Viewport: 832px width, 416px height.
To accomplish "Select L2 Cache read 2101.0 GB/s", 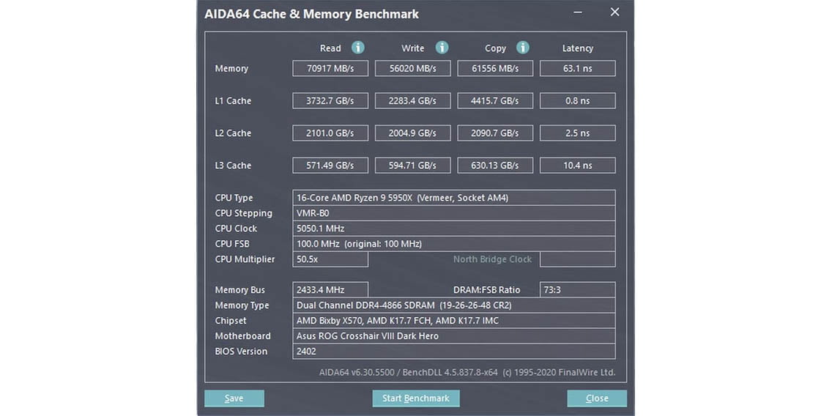I will 330,133.
